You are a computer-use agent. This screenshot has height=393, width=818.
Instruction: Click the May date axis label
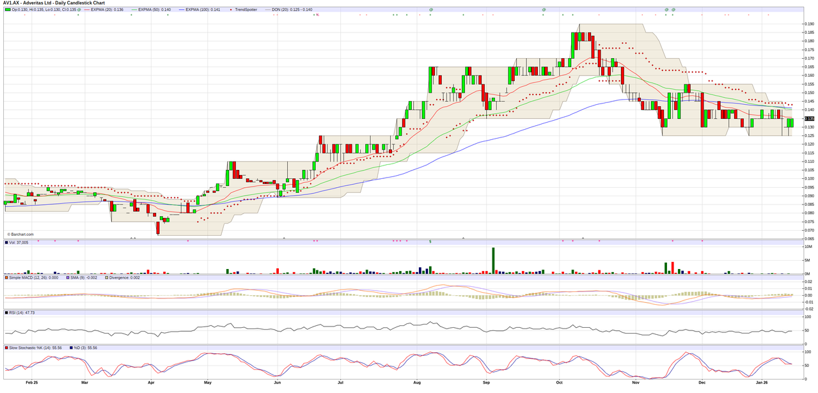point(208,381)
